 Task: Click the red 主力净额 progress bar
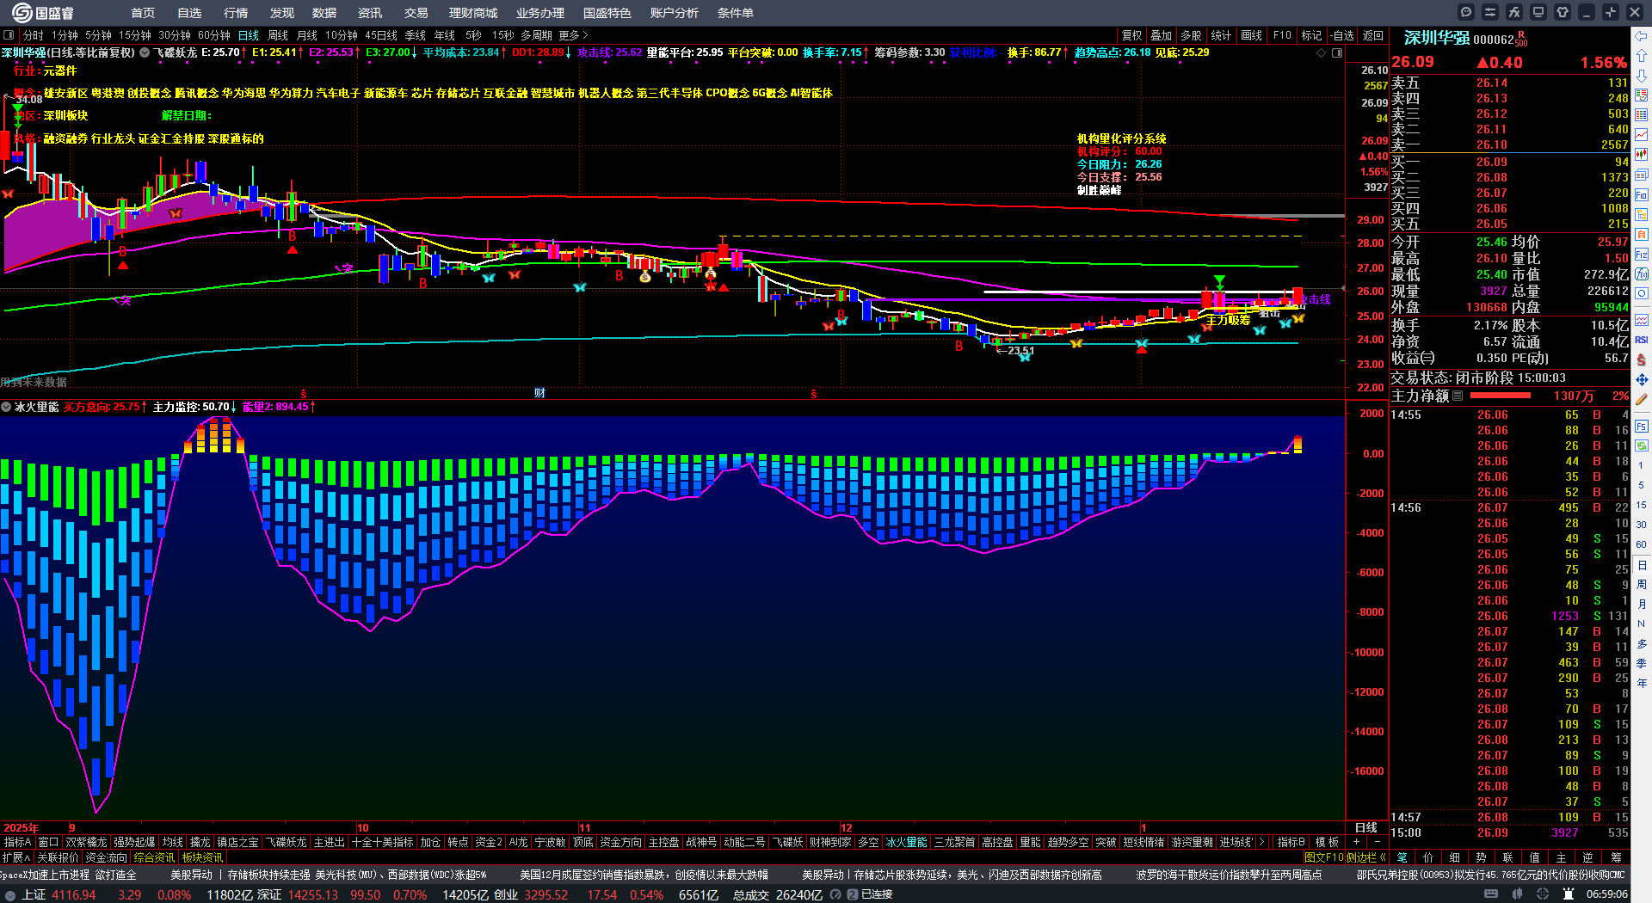click(1501, 396)
